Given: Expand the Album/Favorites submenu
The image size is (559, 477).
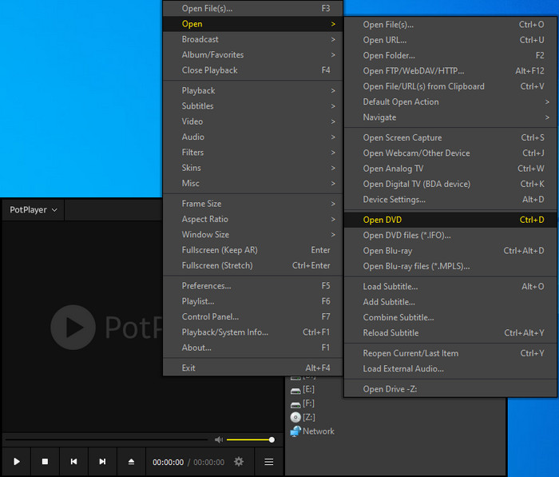Looking at the screenshot, I should click(253, 54).
